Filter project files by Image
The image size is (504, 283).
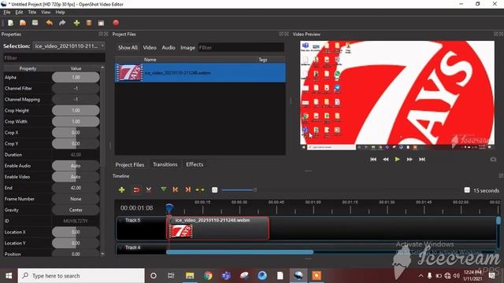pyautogui.click(x=187, y=47)
